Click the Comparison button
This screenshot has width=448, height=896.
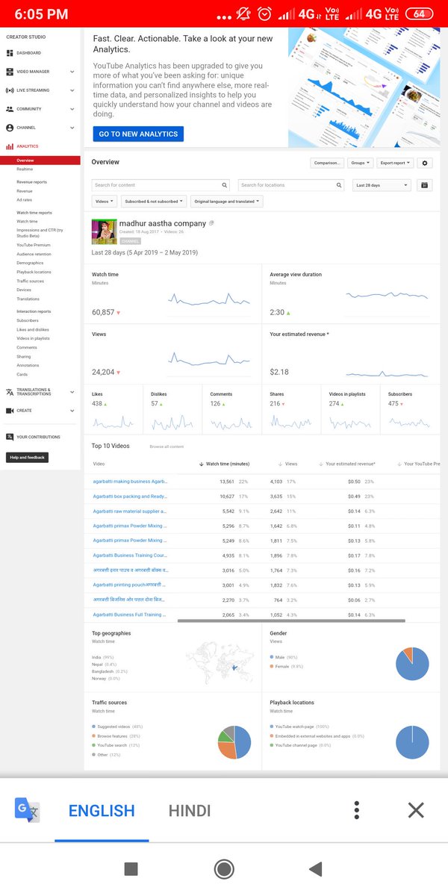click(327, 163)
